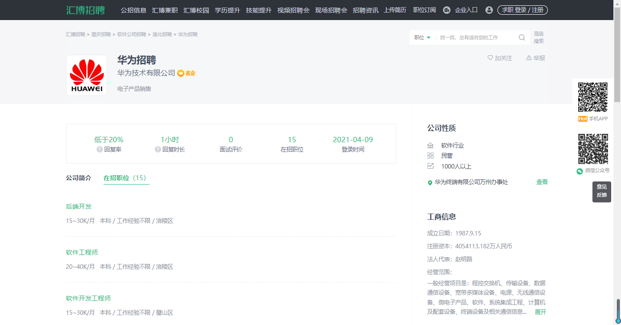Viewport: 621px width, 325px height.
Task: Click the Hot 手机APP label
Action: coord(592,119)
